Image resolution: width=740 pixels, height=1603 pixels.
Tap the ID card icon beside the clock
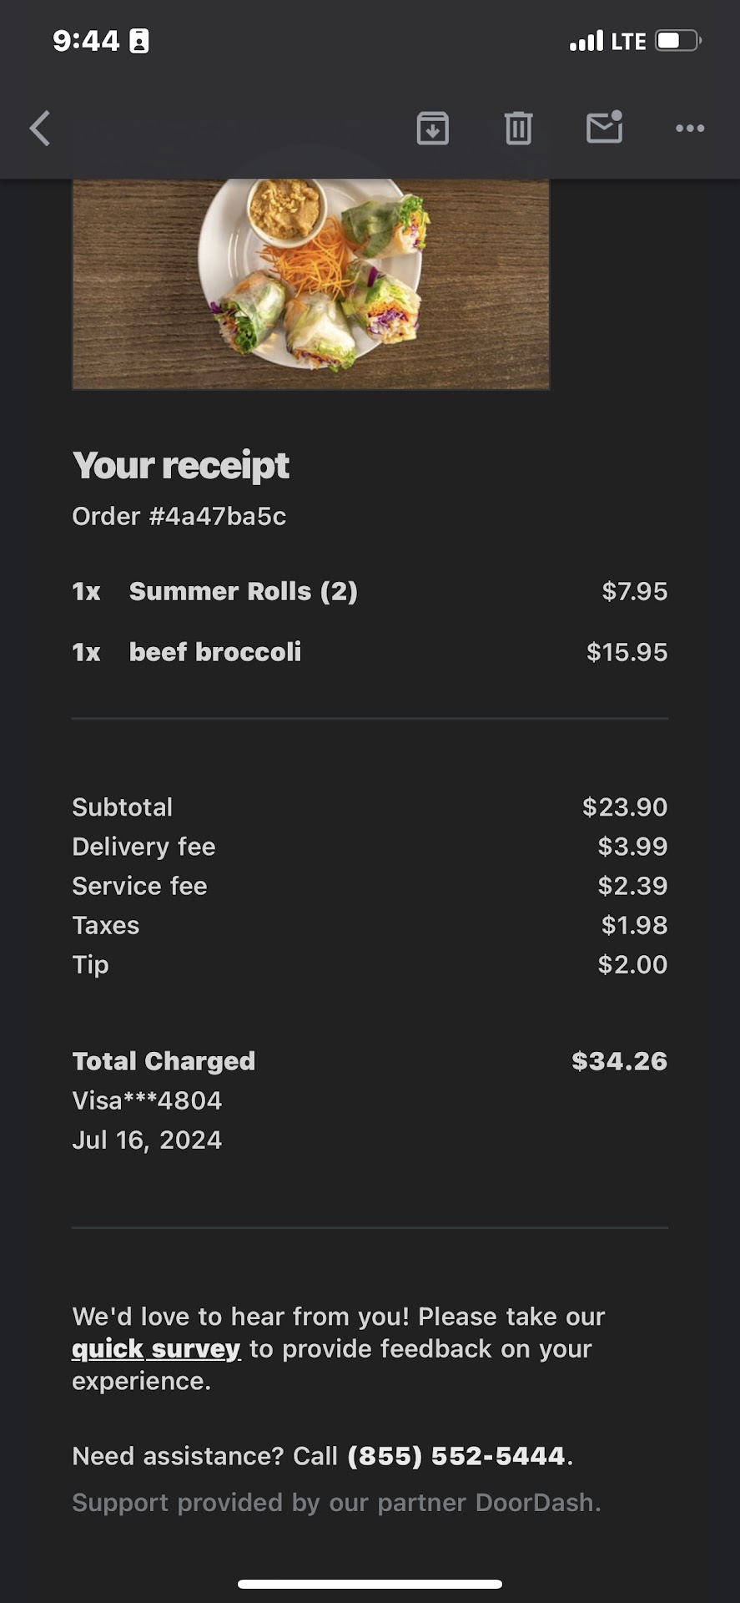(x=139, y=41)
